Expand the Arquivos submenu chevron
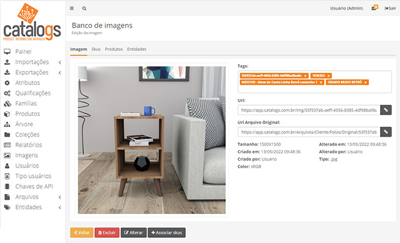Viewport: 400px width, 243px height. (60, 197)
